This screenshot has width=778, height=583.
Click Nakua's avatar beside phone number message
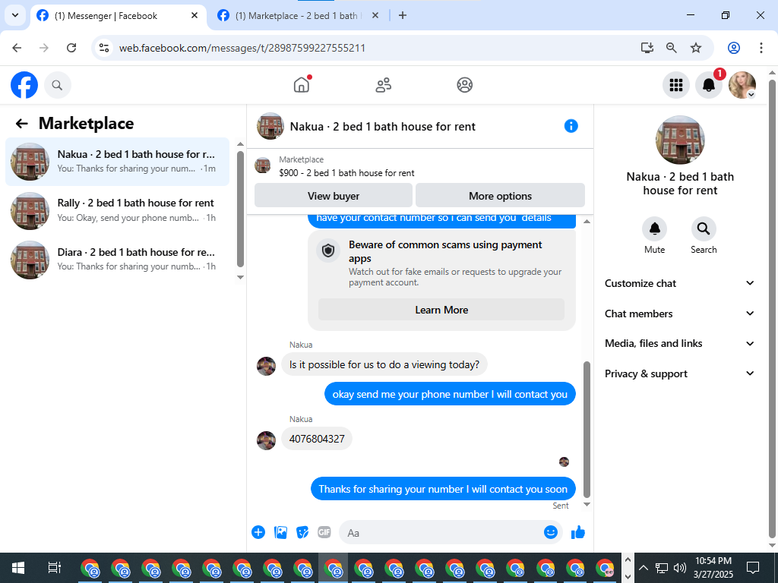266,440
